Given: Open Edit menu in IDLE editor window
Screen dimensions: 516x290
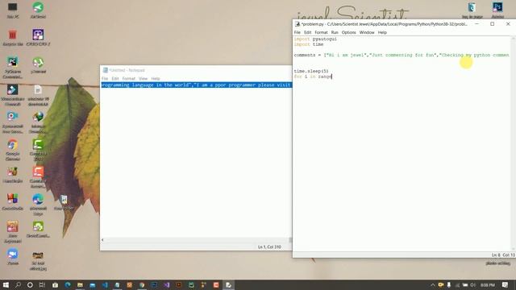Looking at the screenshot, I should tap(308, 32).
